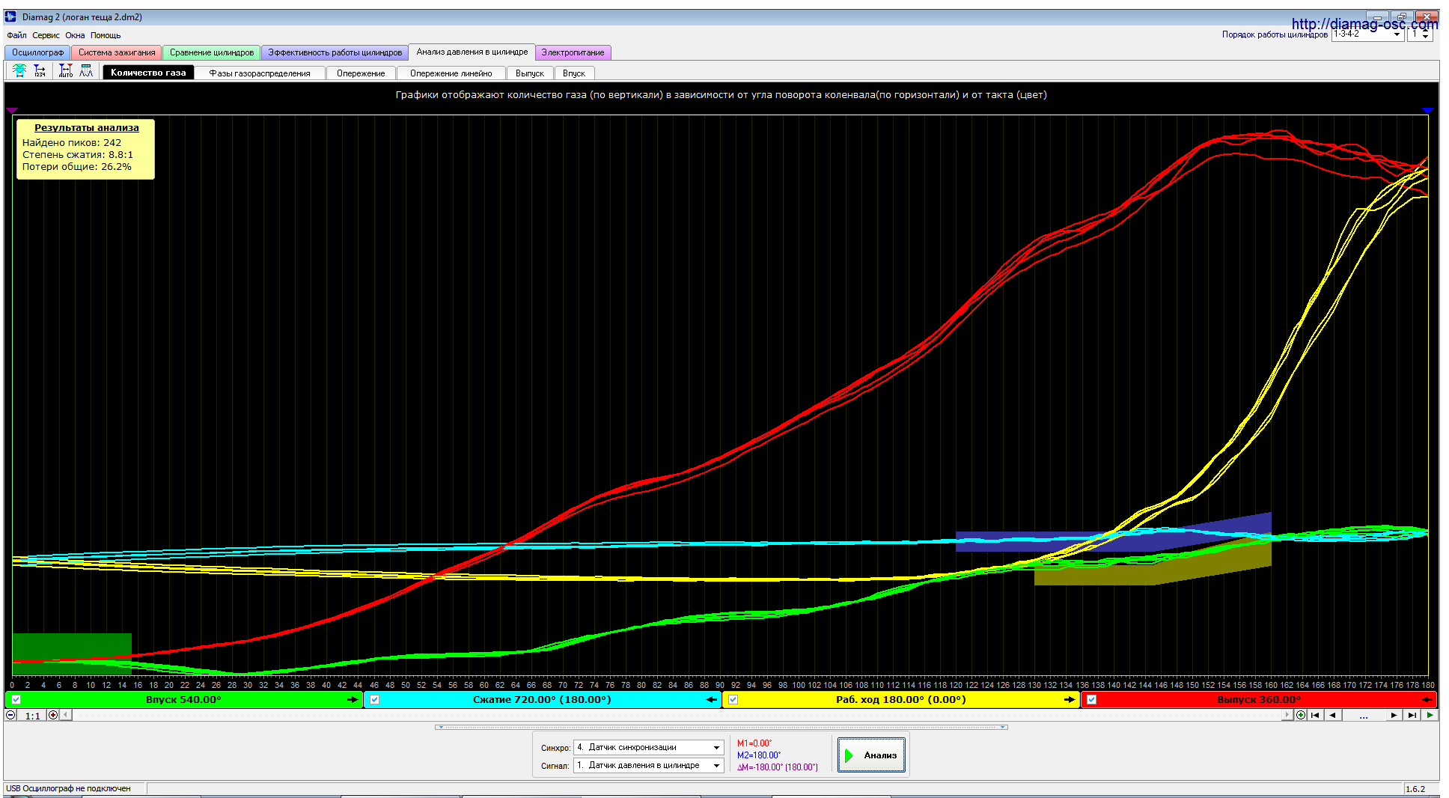Click the zoom in plus icon beside 1:1
1449x798 pixels.
tap(53, 715)
